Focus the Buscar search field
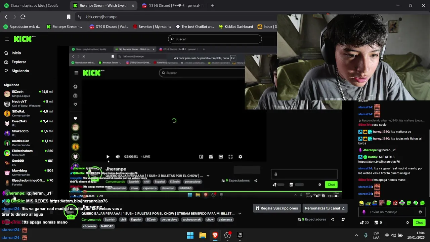Image resolution: width=430 pixels, height=242 pixels. [x=215, y=39]
